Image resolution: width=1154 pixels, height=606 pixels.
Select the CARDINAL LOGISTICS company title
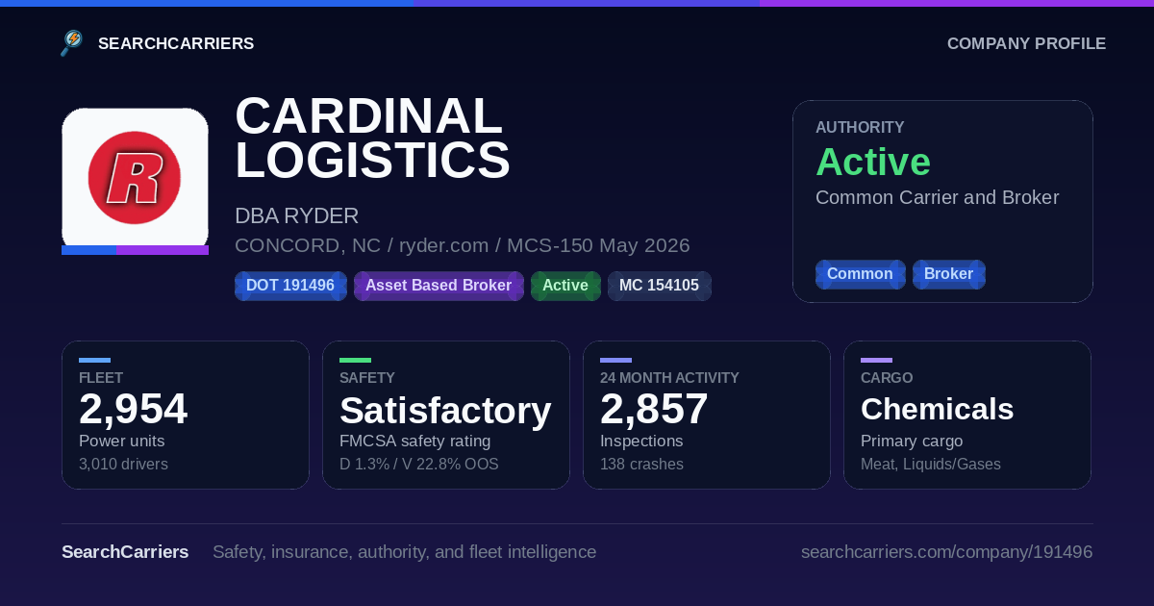pos(372,138)
